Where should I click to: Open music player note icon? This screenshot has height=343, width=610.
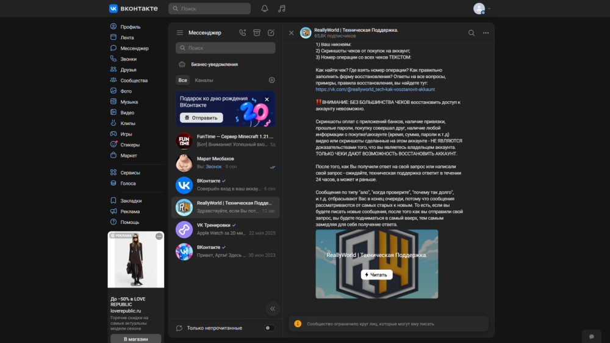coord(282,9)
